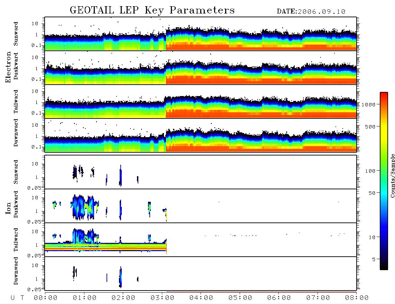Click the color bar "10" value label
Screen dimensions: 395x304
[372, 237]
